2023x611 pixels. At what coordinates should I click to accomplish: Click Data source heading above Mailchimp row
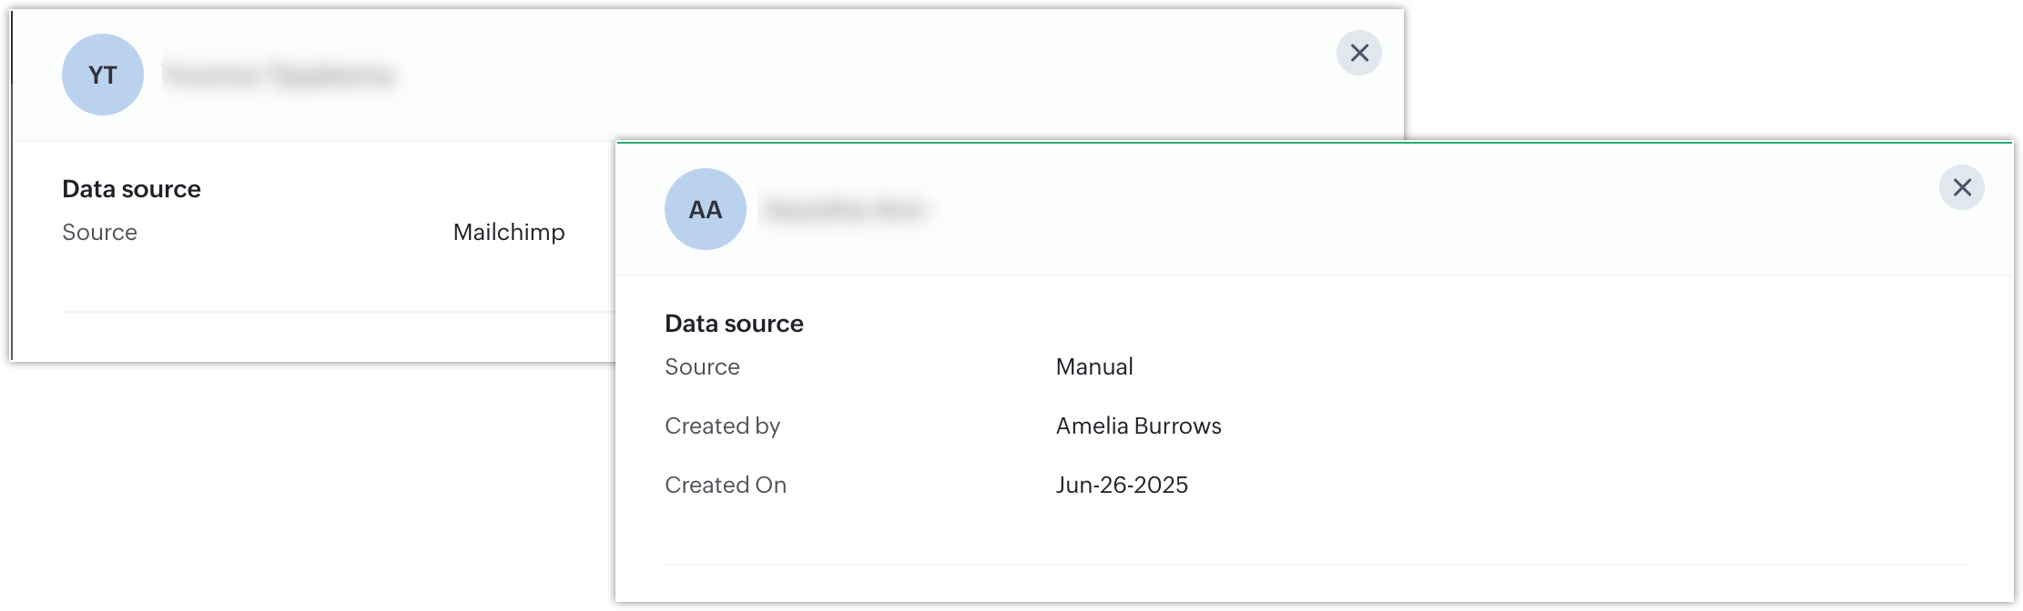point(131,189)
